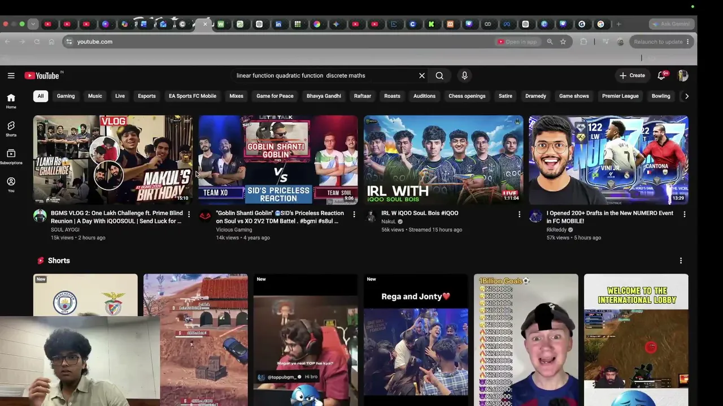Play the IRL With iQOO Soul thumbnail
This screenshot has height=406, width=723.
click(x=443, y=160)
